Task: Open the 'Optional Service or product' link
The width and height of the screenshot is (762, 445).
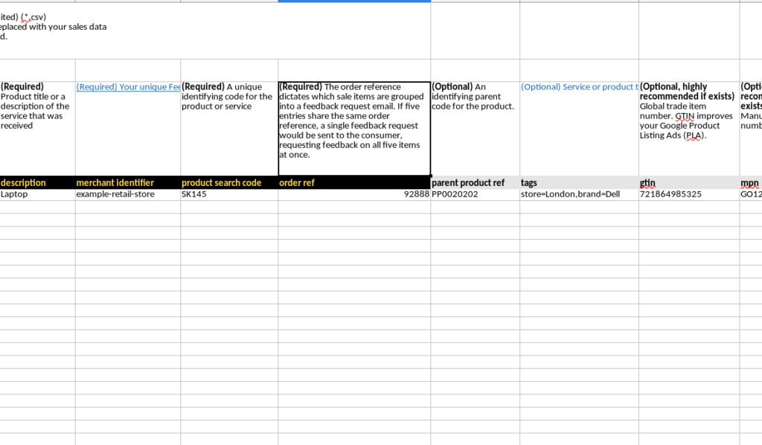Action: (579, 87)
